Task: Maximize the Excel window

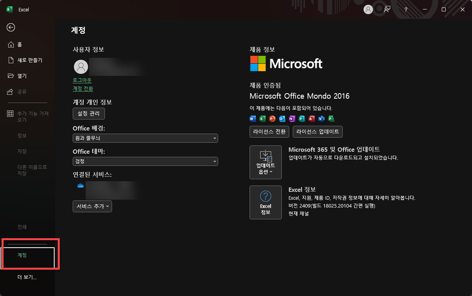Action: coord(444,9)
